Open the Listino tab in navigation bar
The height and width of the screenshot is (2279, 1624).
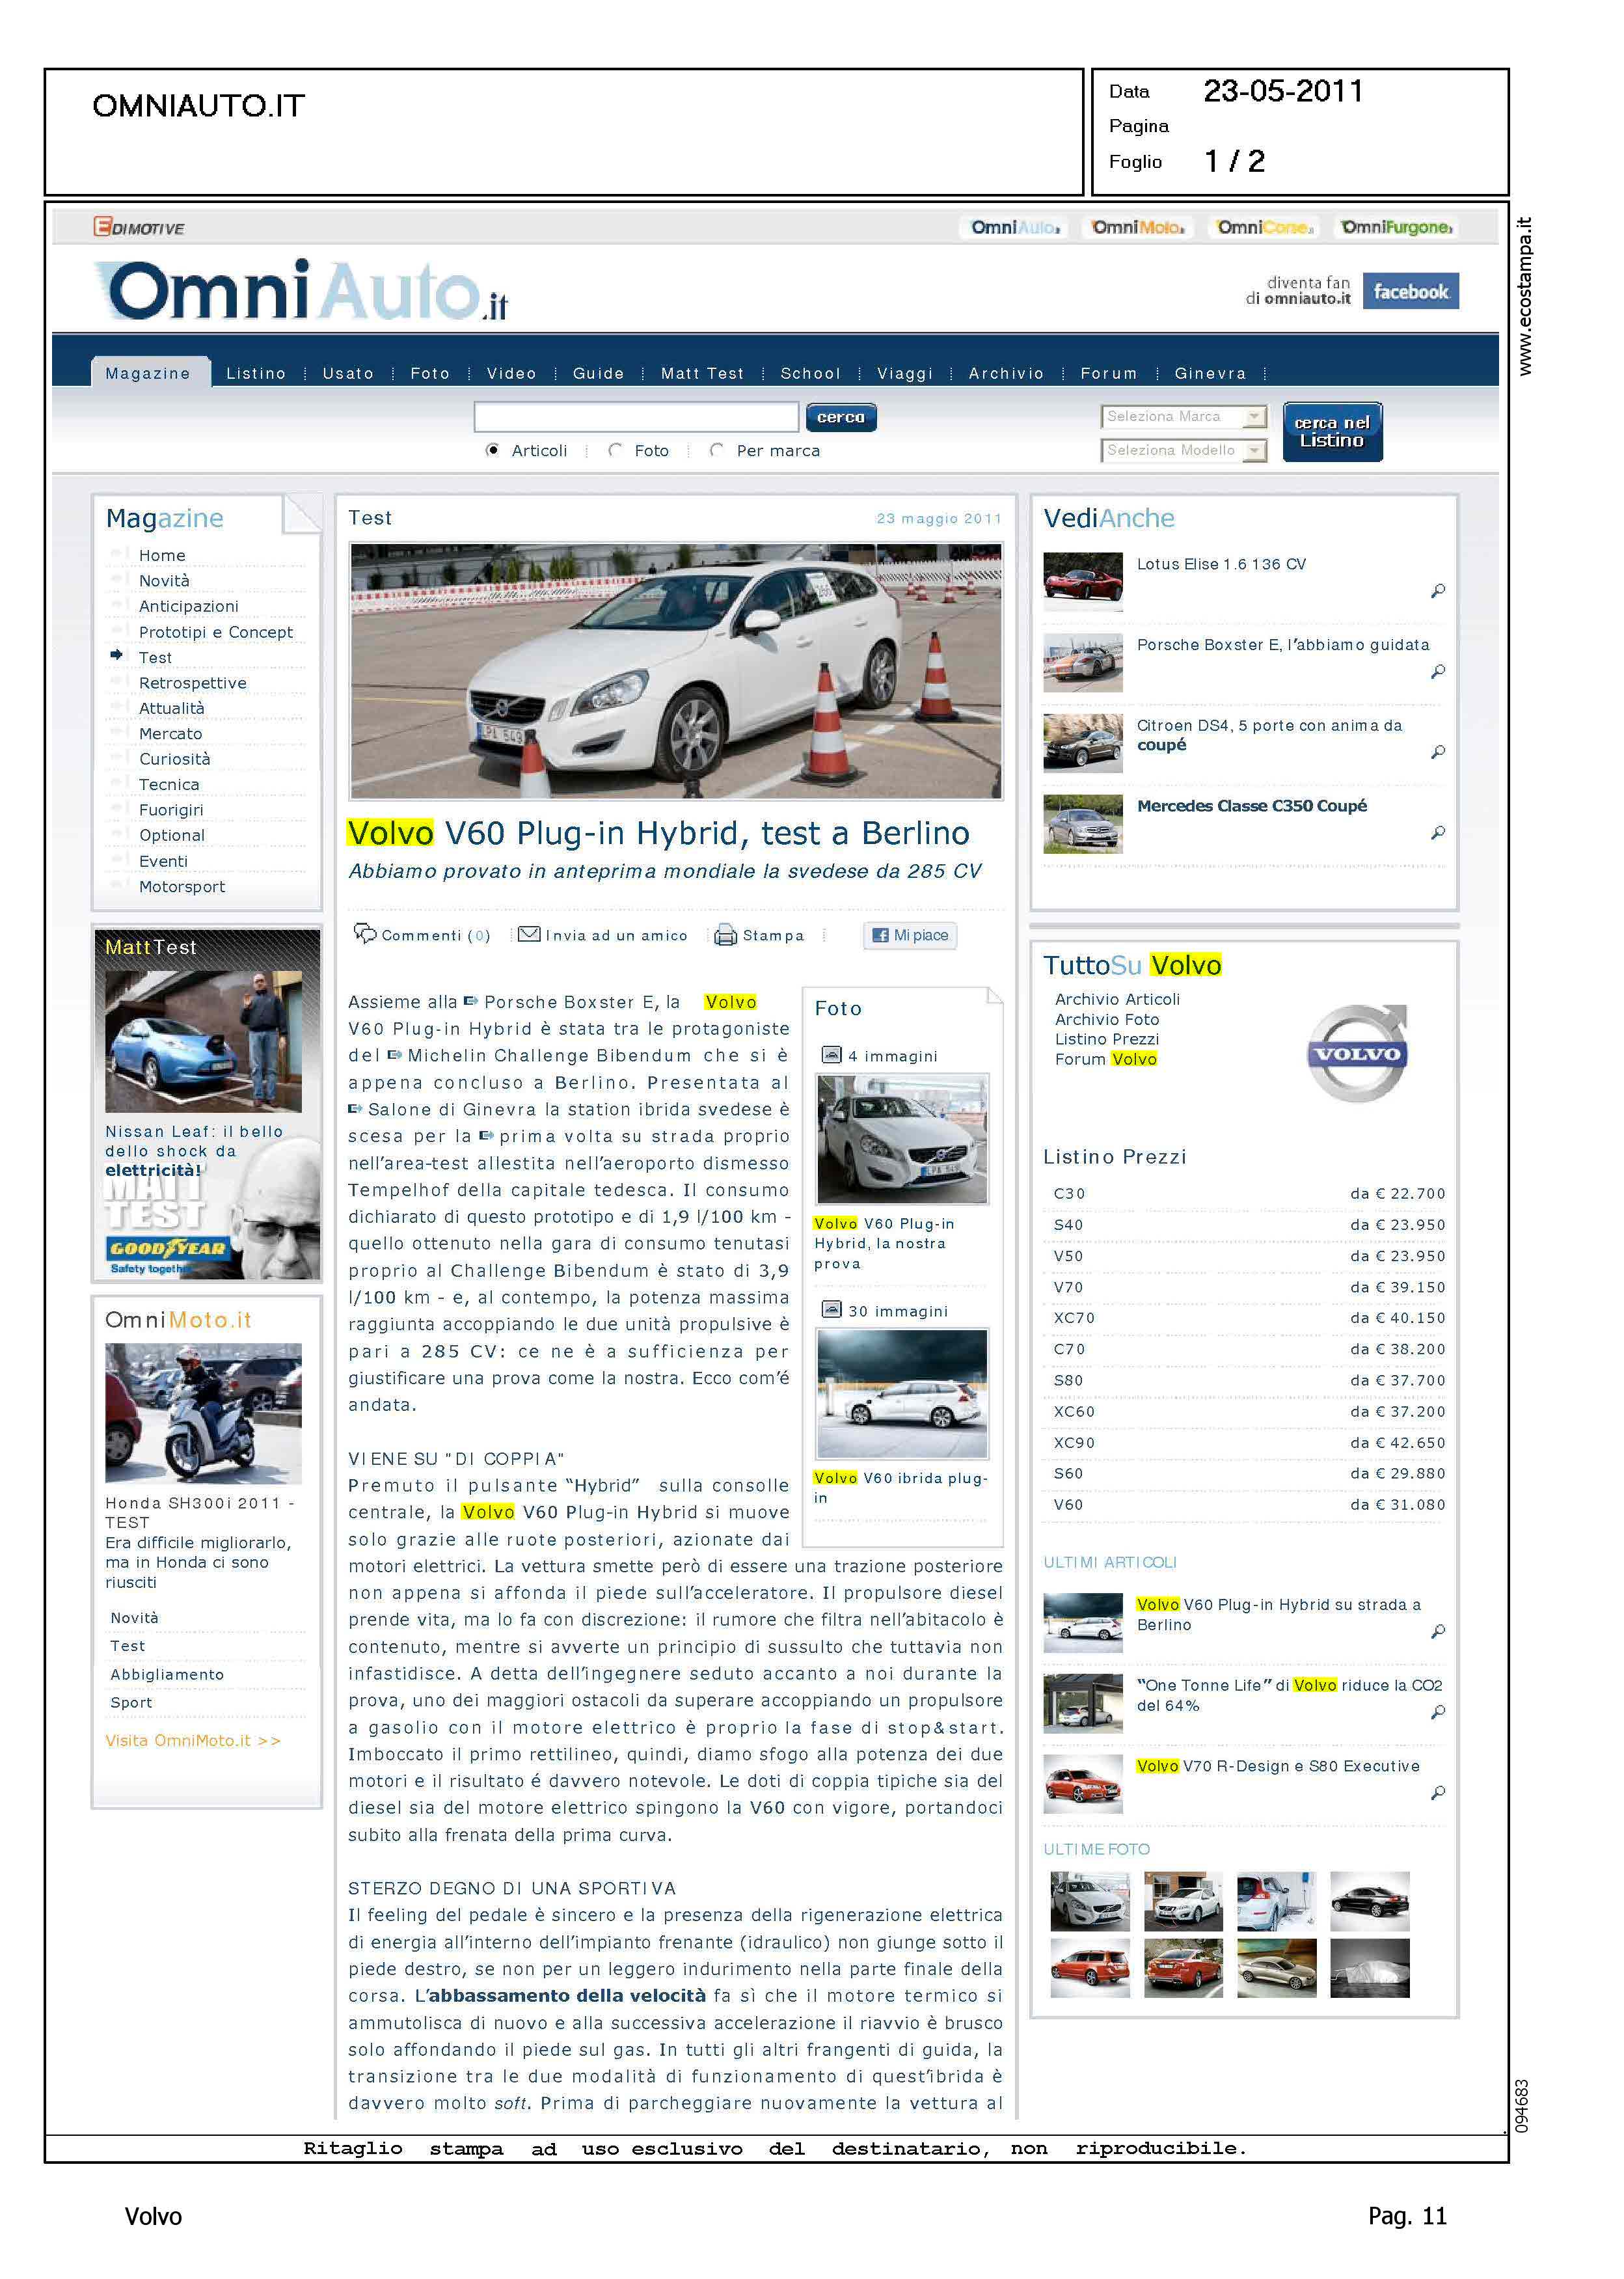256,373
